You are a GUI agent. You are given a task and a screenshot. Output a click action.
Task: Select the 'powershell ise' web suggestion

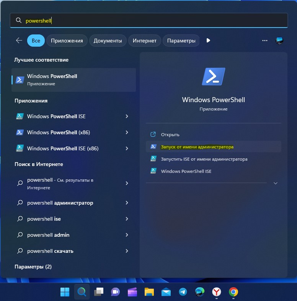click(x=74, y=219)
